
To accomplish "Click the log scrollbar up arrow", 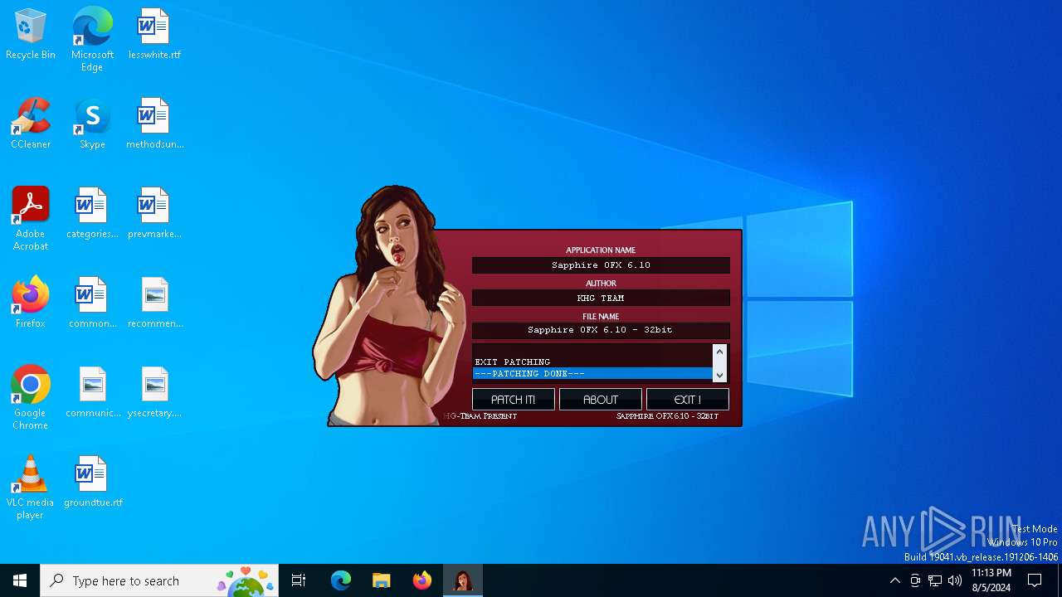I will click(x=719, y=352).
